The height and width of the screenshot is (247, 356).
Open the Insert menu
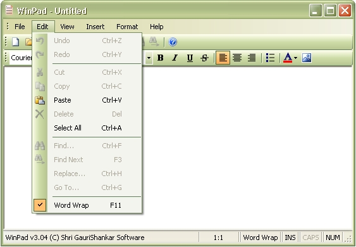[x=95, y=27]
